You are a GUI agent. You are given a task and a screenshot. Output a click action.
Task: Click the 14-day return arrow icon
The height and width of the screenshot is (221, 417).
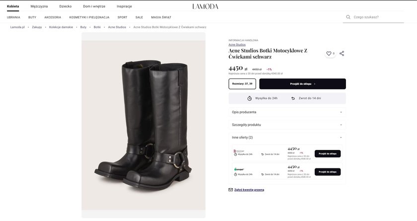pos(294,98)
